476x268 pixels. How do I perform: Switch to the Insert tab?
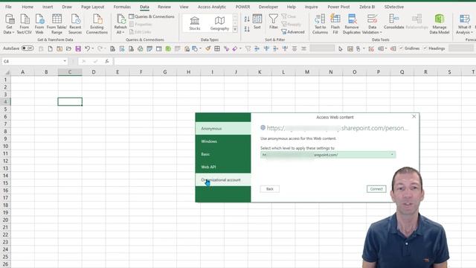point(48,7)
